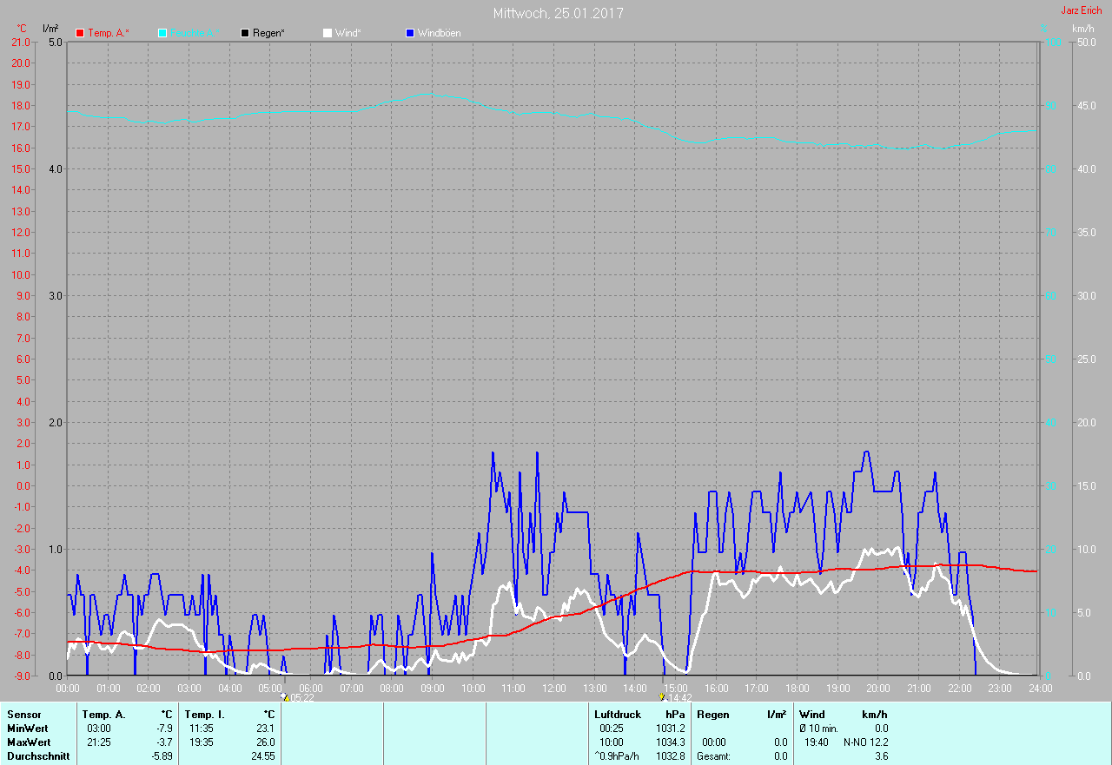Select the sunrise marker icon at 05:22
This screenshot has height=765, width=1112.
[284, 696]
